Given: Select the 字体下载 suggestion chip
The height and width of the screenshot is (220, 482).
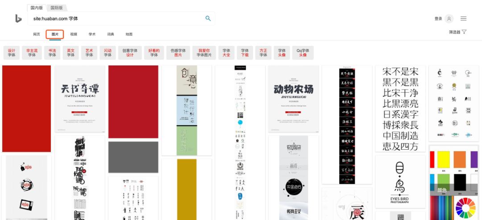Looking at the screenshot, I should pos(245,53).
